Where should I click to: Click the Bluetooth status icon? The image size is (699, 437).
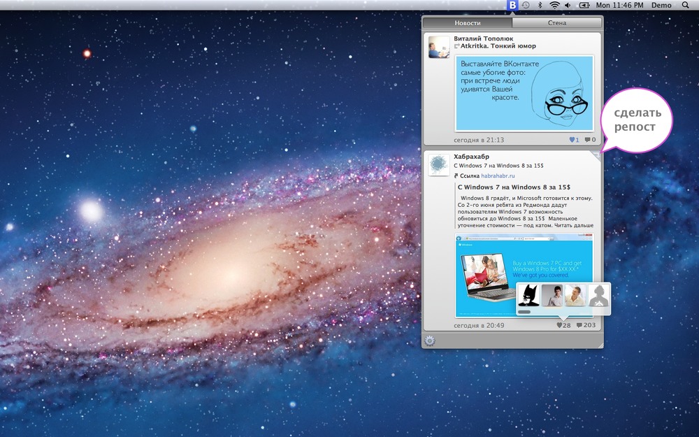[x=540, y=6]
